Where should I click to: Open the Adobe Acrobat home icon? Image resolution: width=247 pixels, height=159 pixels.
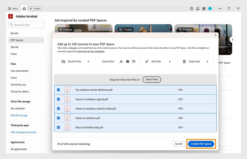pyautogui.click(x=24, y=9)
